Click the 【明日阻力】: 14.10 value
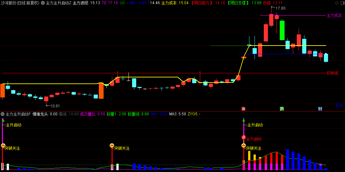This screenshot has height=172, width=345. [x=208, y=3]
